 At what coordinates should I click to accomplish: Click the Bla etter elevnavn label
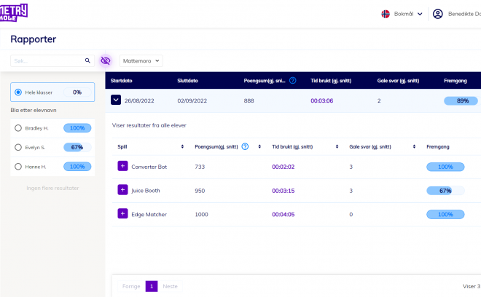pyautogui.click(x=34, y=110)
